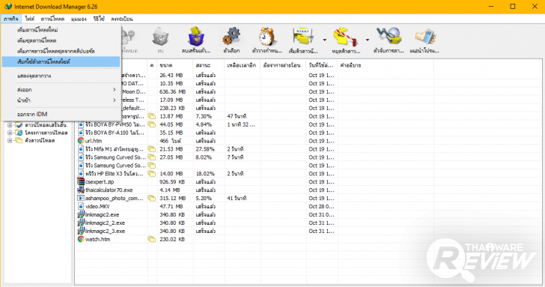545x287 pixels.
Task: Open the Help (วิธีใช้) menu
Action: coord(99,19)
